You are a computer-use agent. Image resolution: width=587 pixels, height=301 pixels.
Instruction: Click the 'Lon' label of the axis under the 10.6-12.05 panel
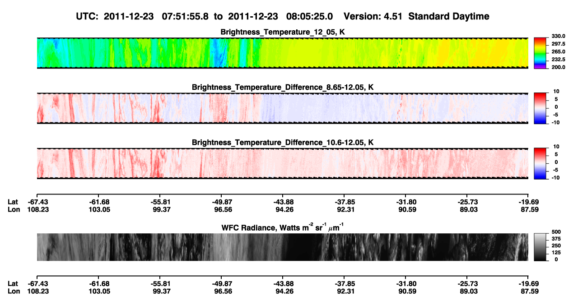(x=14, y=209)
